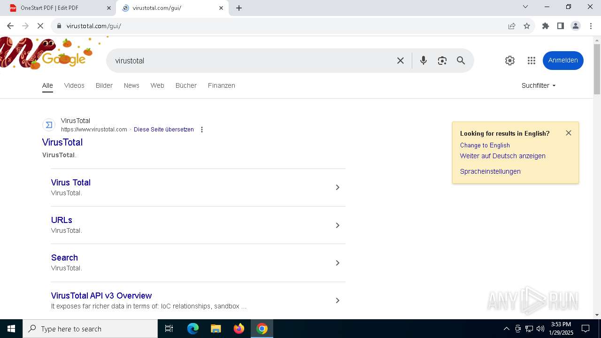Click Change to English link

tap(485, 146)
